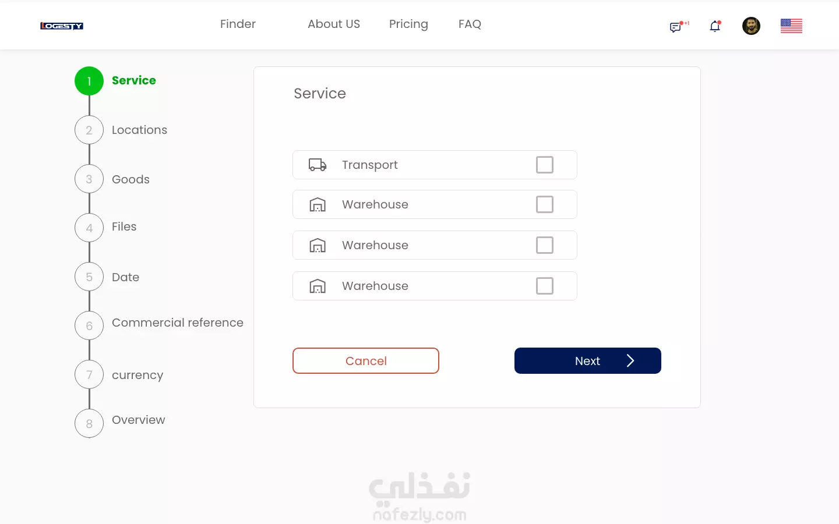
Task: Go home via the Logesty logo
Action: [62, 26]
